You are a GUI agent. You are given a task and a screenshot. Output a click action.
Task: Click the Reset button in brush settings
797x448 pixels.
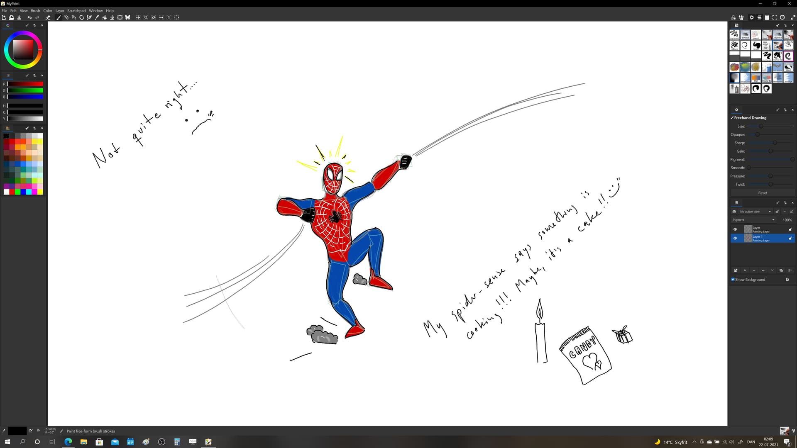coord(763,193)
